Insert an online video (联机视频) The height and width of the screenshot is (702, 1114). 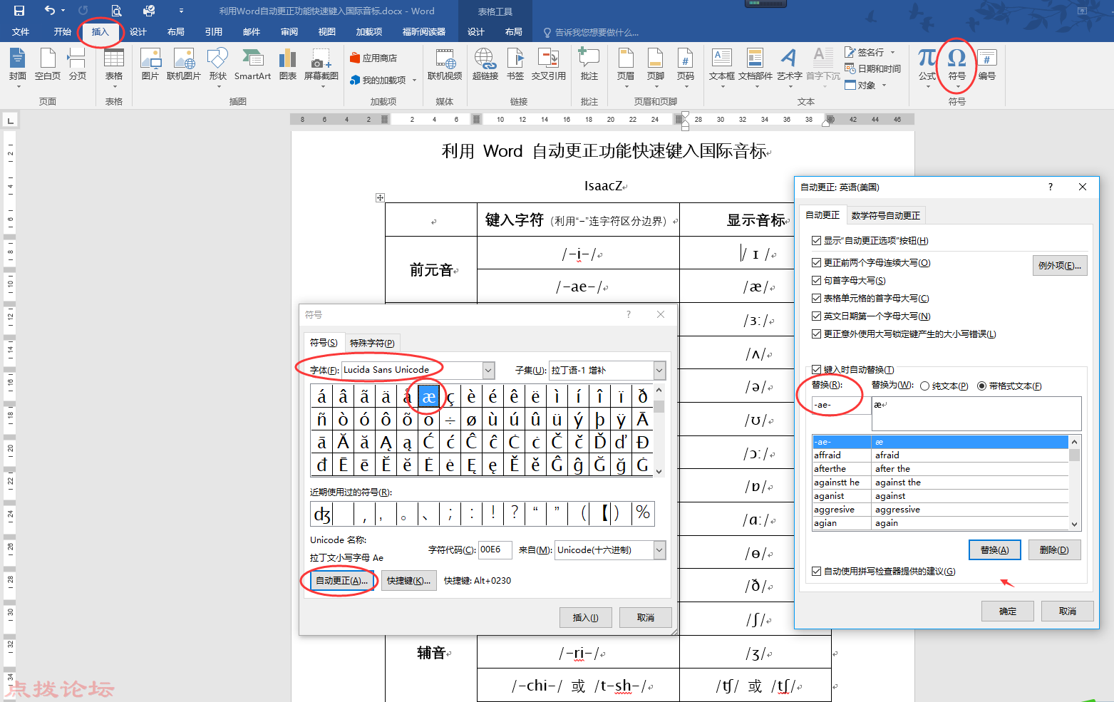pos(445,64)
